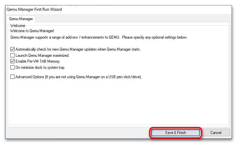Click the 'On minimize dock to system tray' label text
Screen dimensions: 237x144
point(40,67)
